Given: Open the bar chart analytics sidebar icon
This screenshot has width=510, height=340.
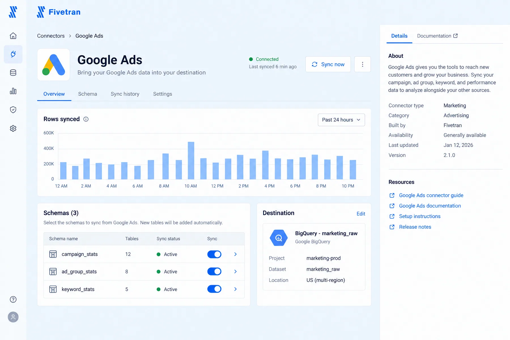Looking at the screenshot, I should coord(13,91).
